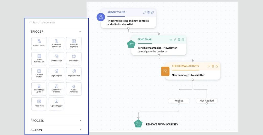This screenshot has height=135, width=263.
Task: Edit the Check Email Activity node
Action: (x=209, y=66)
